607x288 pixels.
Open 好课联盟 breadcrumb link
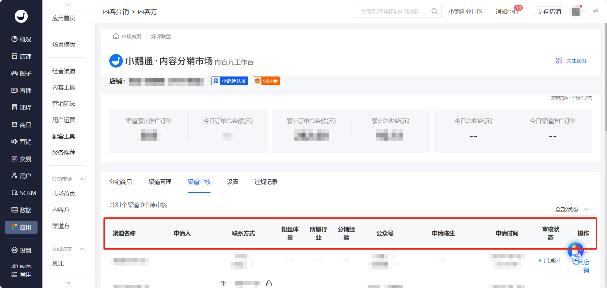161,36
